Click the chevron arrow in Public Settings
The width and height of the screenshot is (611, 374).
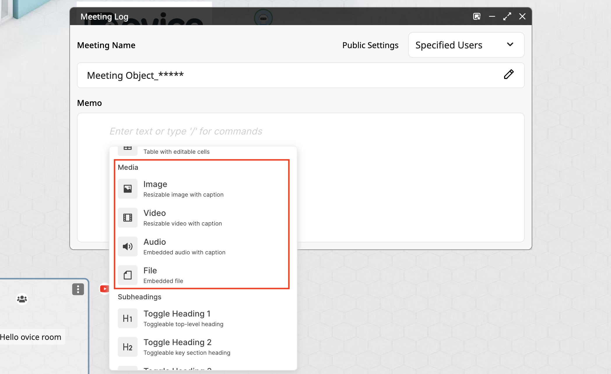pyautogui.click(x=510, y=45)
